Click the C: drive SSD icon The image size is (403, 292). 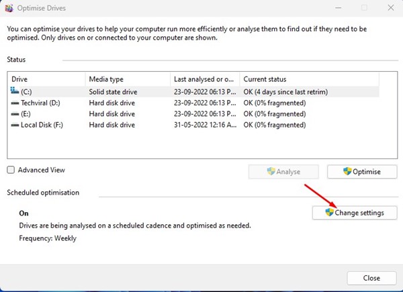[14, 91]
